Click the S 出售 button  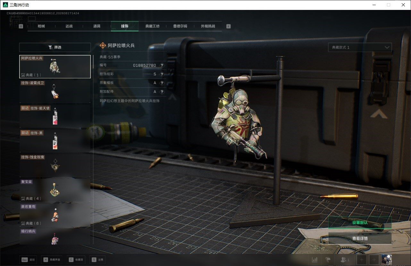[x=97, y=260]
